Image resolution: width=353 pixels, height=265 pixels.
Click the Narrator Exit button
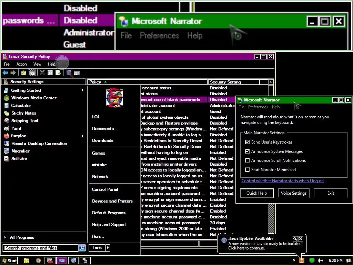coord(331,193)
